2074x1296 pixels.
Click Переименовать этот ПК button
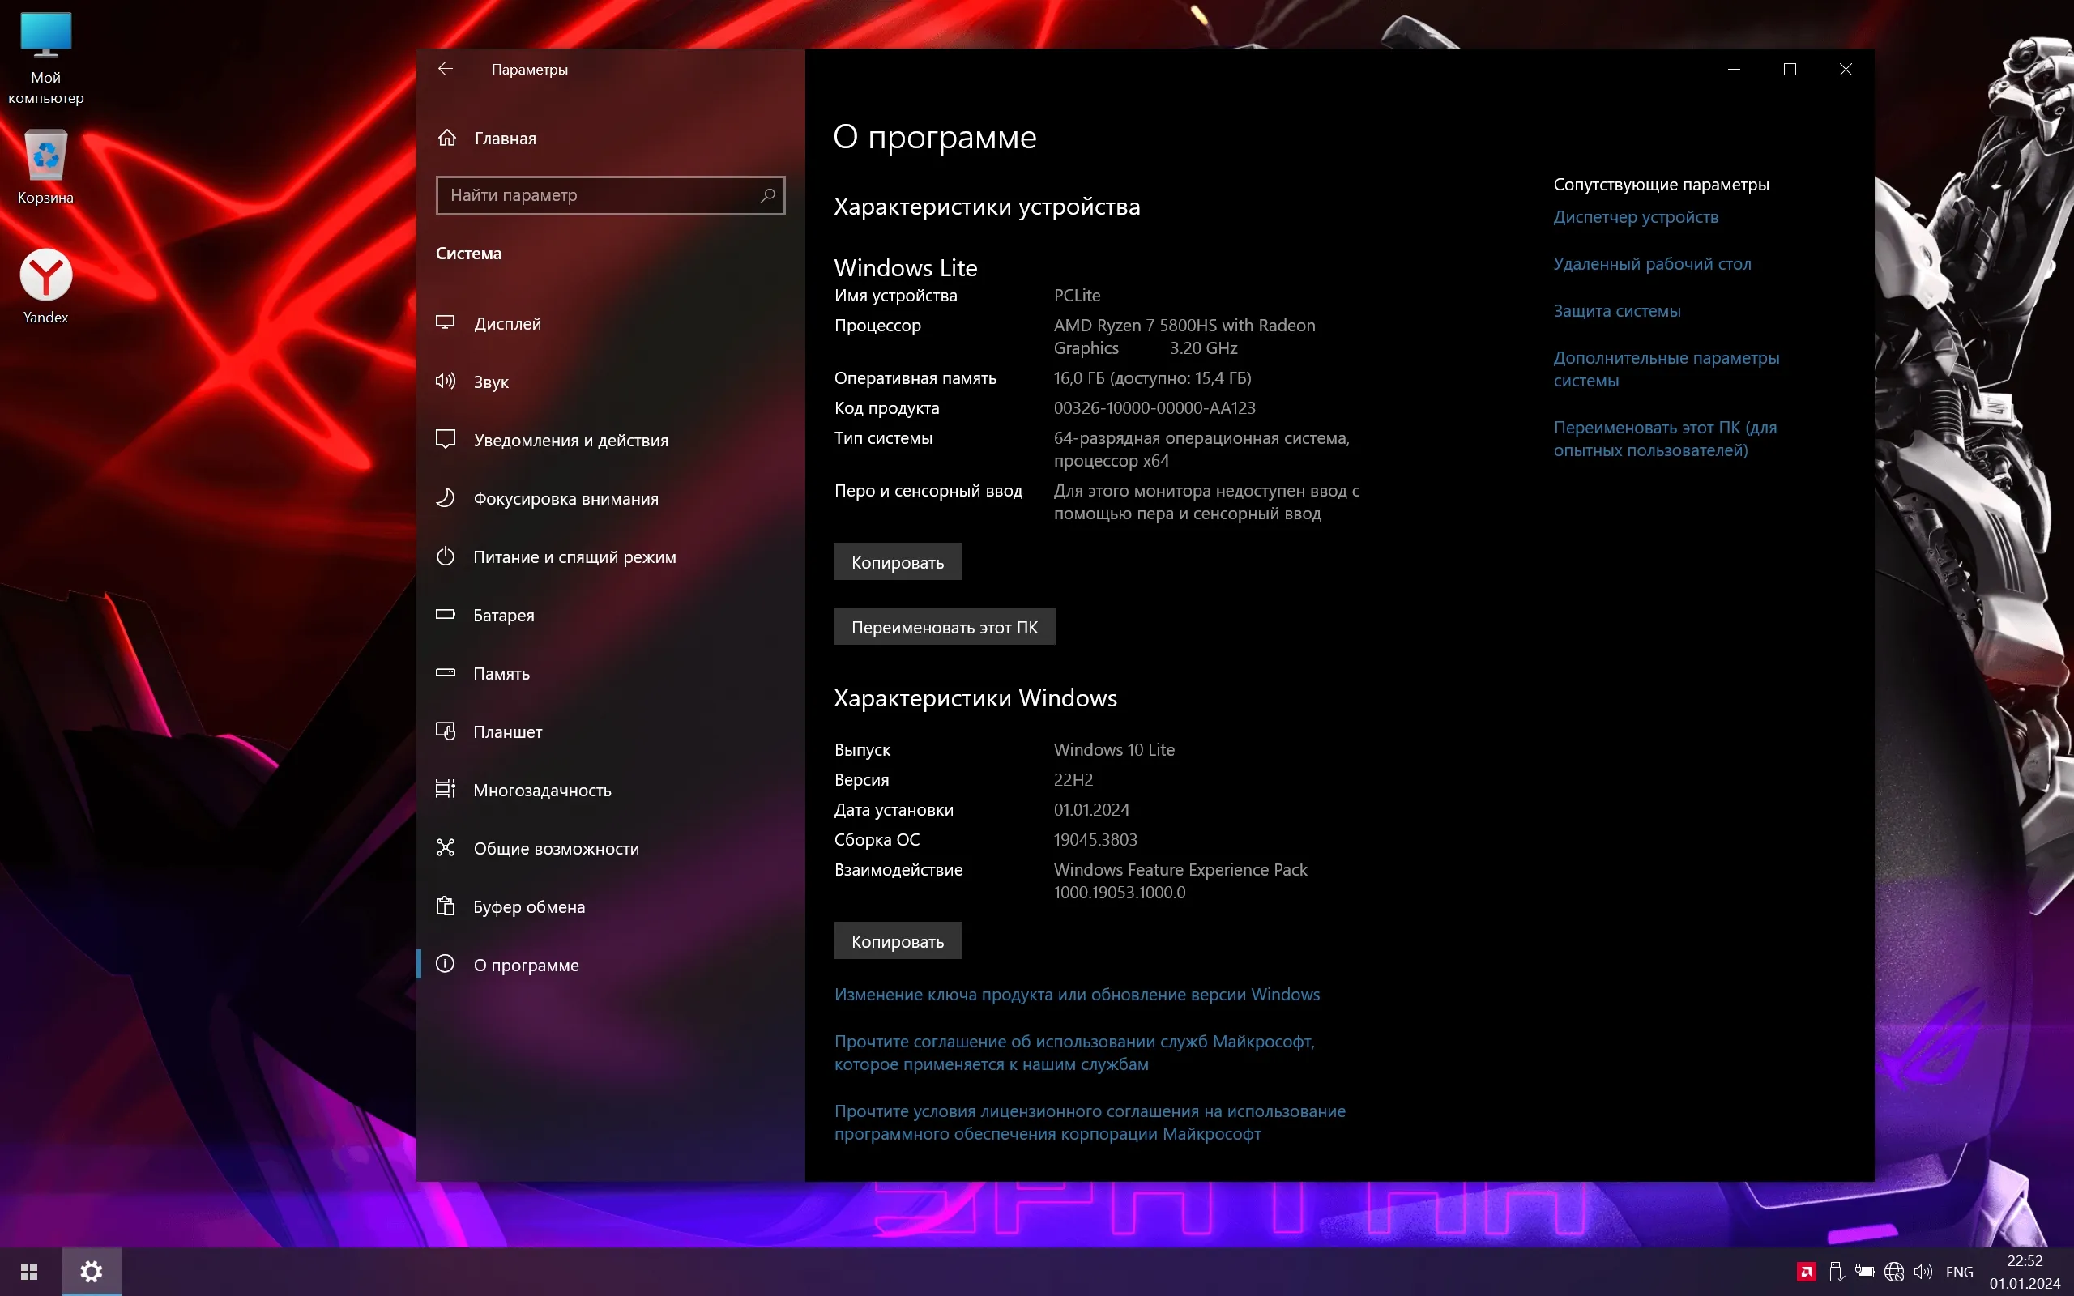point(944,627)
